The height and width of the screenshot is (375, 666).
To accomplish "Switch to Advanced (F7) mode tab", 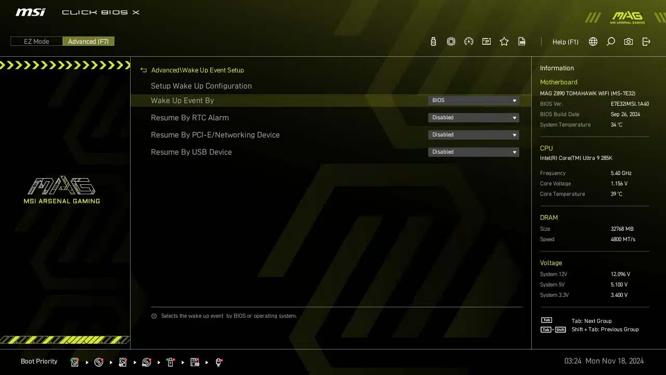I will (88, 41).
